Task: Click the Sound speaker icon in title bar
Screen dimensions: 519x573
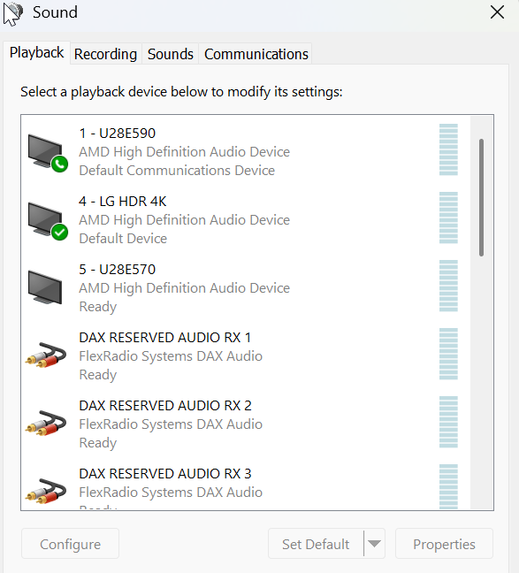Action: pyautogui.click(x=13, y=13)
